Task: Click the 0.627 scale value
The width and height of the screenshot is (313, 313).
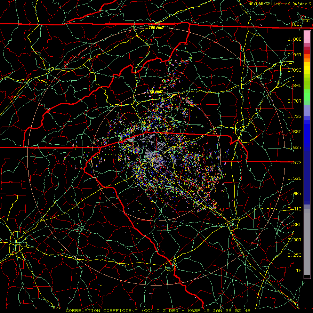Action: [295, 147]
